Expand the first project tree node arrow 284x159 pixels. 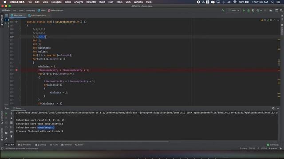point(6,19)
